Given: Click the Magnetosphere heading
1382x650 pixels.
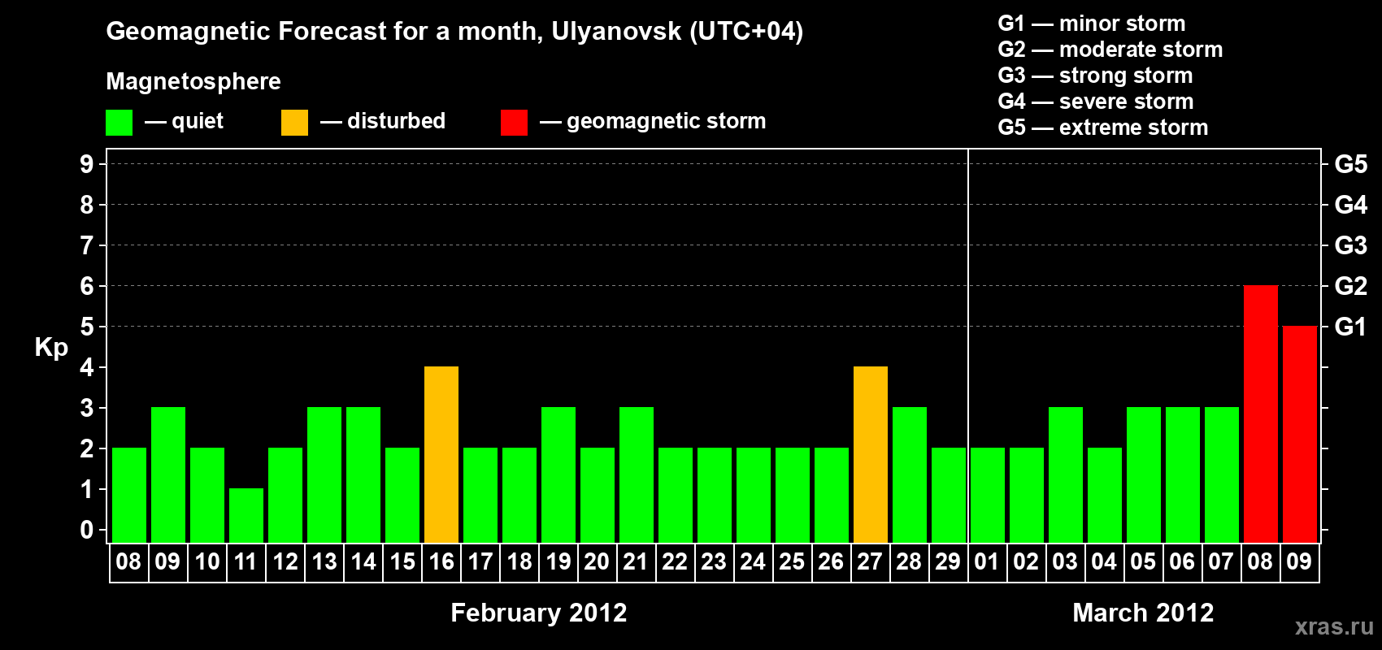Looking at the screenshot, I should tap(193, 81).
